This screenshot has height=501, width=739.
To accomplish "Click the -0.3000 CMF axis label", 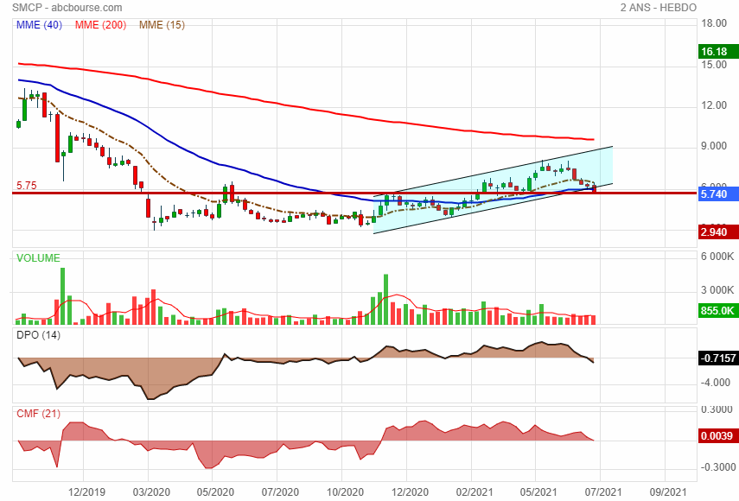I will pyautogui.click(x=717, y=467).
